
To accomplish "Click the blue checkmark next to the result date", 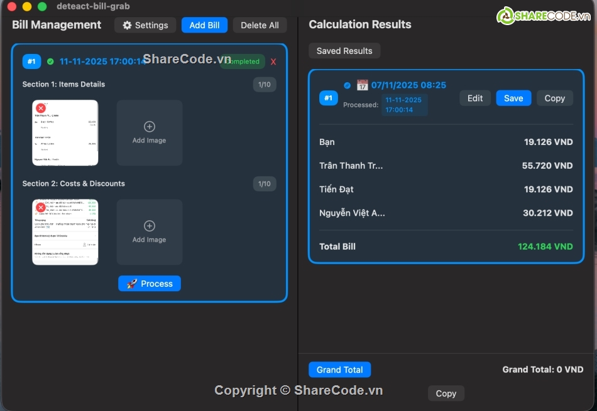I will click(347, 85).
